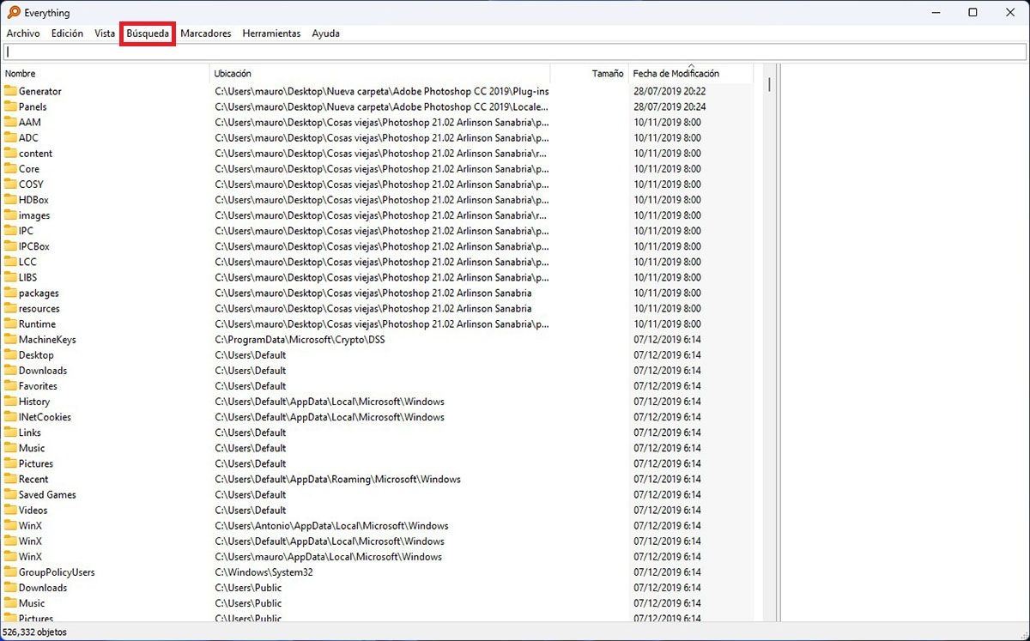Screen dimensions: 1030x641
Task: Select the Links folder name
Action: 30,432
